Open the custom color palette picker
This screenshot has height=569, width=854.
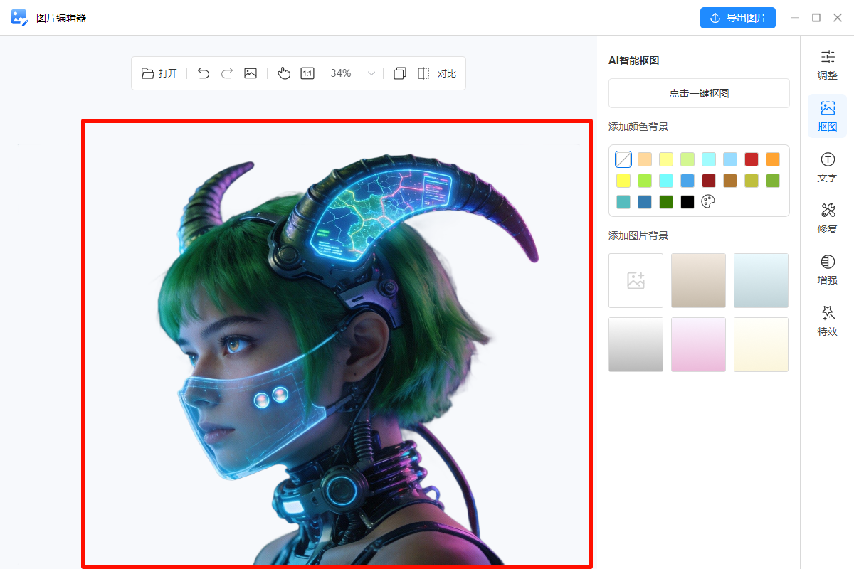coord(708,202)
